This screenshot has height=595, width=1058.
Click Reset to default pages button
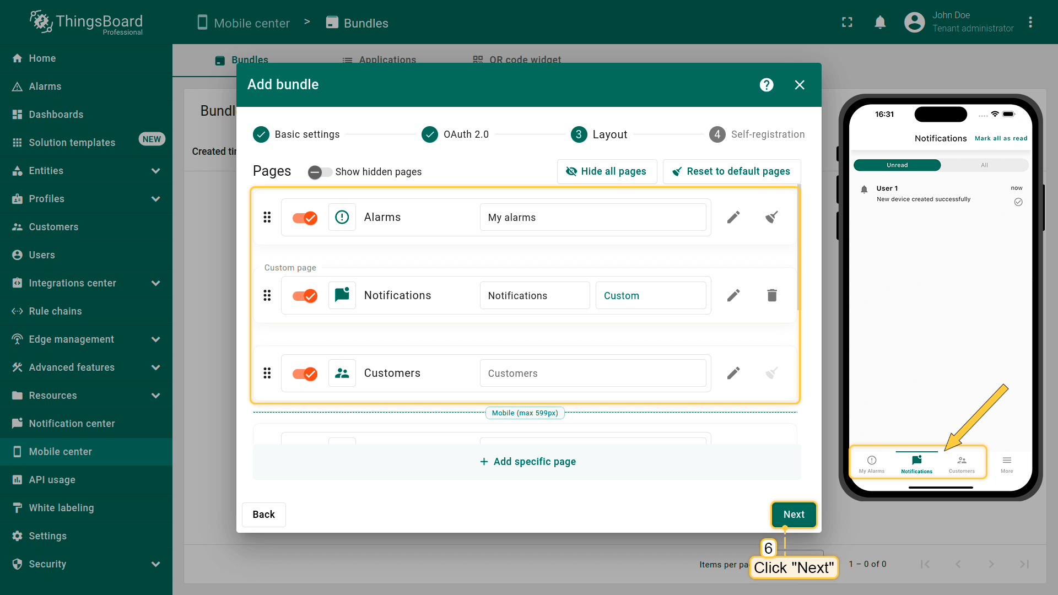pyautogui.click(x=732, y=171)
